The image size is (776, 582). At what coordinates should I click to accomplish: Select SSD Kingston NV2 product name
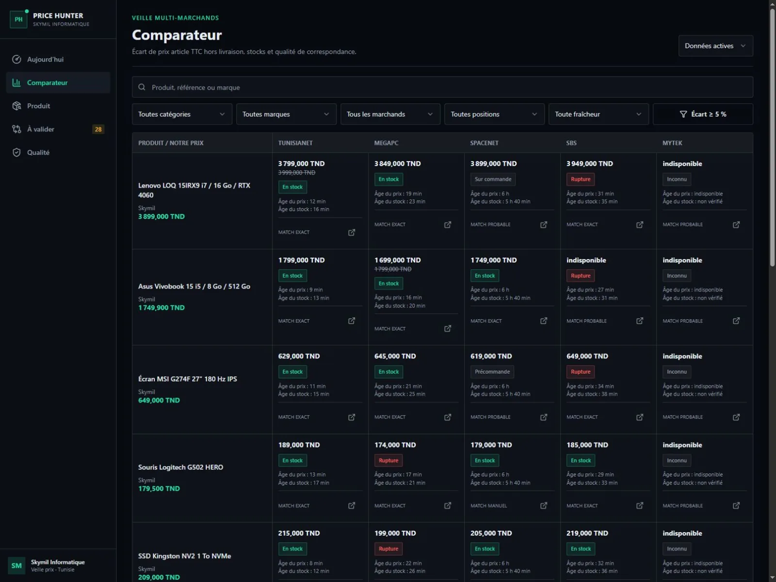click(x=184, y=556)
